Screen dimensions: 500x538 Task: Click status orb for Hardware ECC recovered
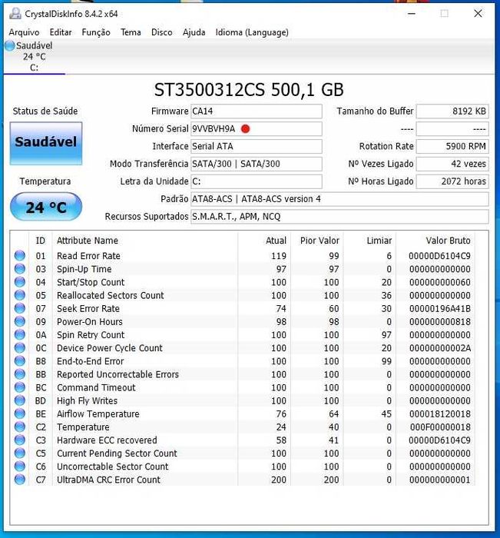20,440
